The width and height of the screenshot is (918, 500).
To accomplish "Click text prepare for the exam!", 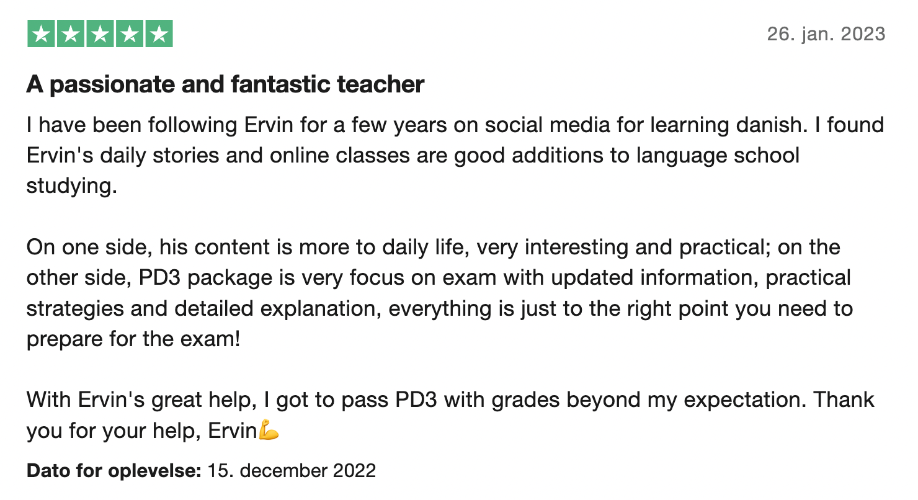I will pyautogui.click(x=133, y=339).
